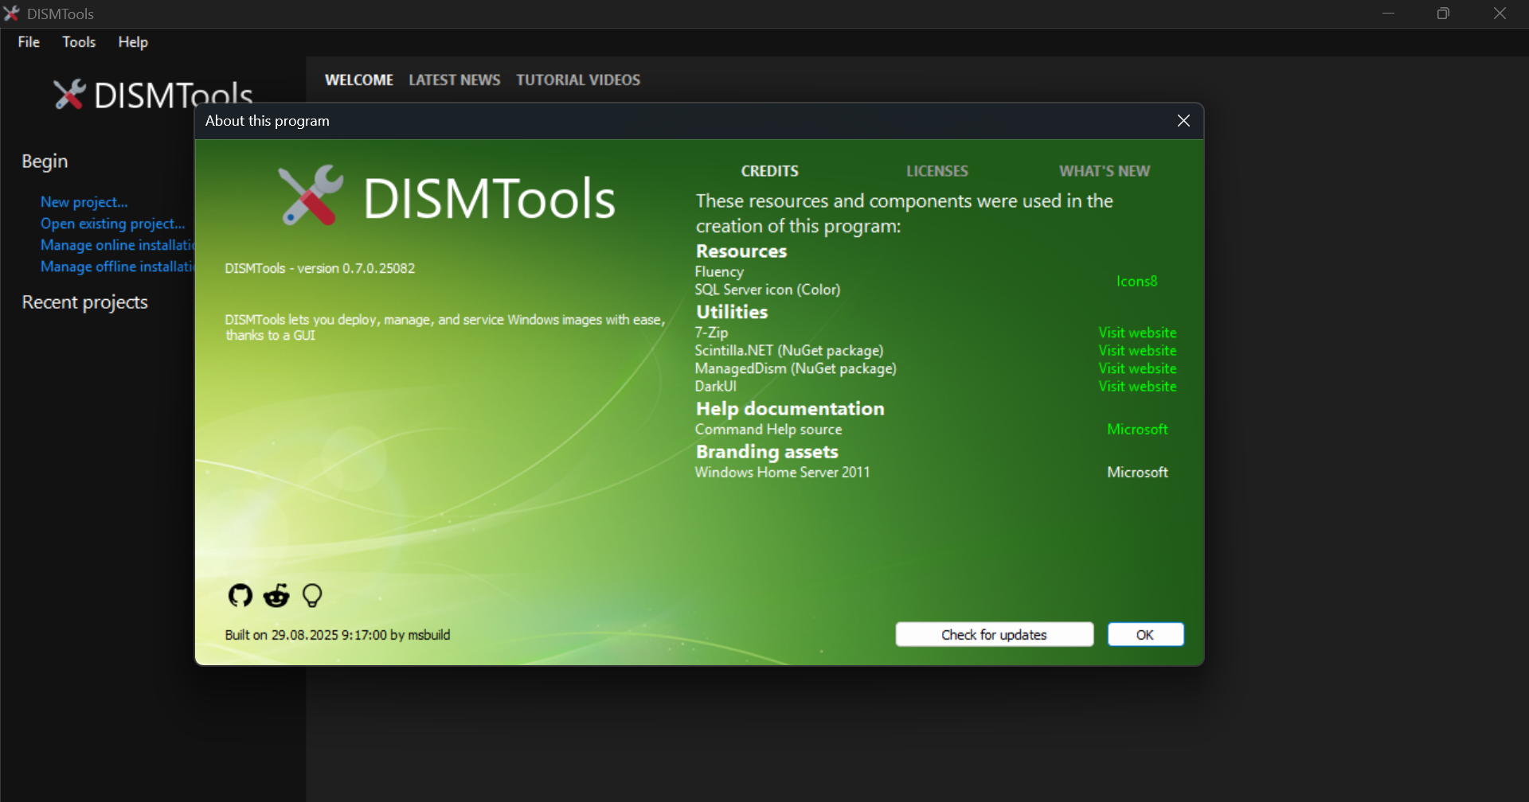Open the Reddit icon link

pyautogui.click(x=276, y=595)
